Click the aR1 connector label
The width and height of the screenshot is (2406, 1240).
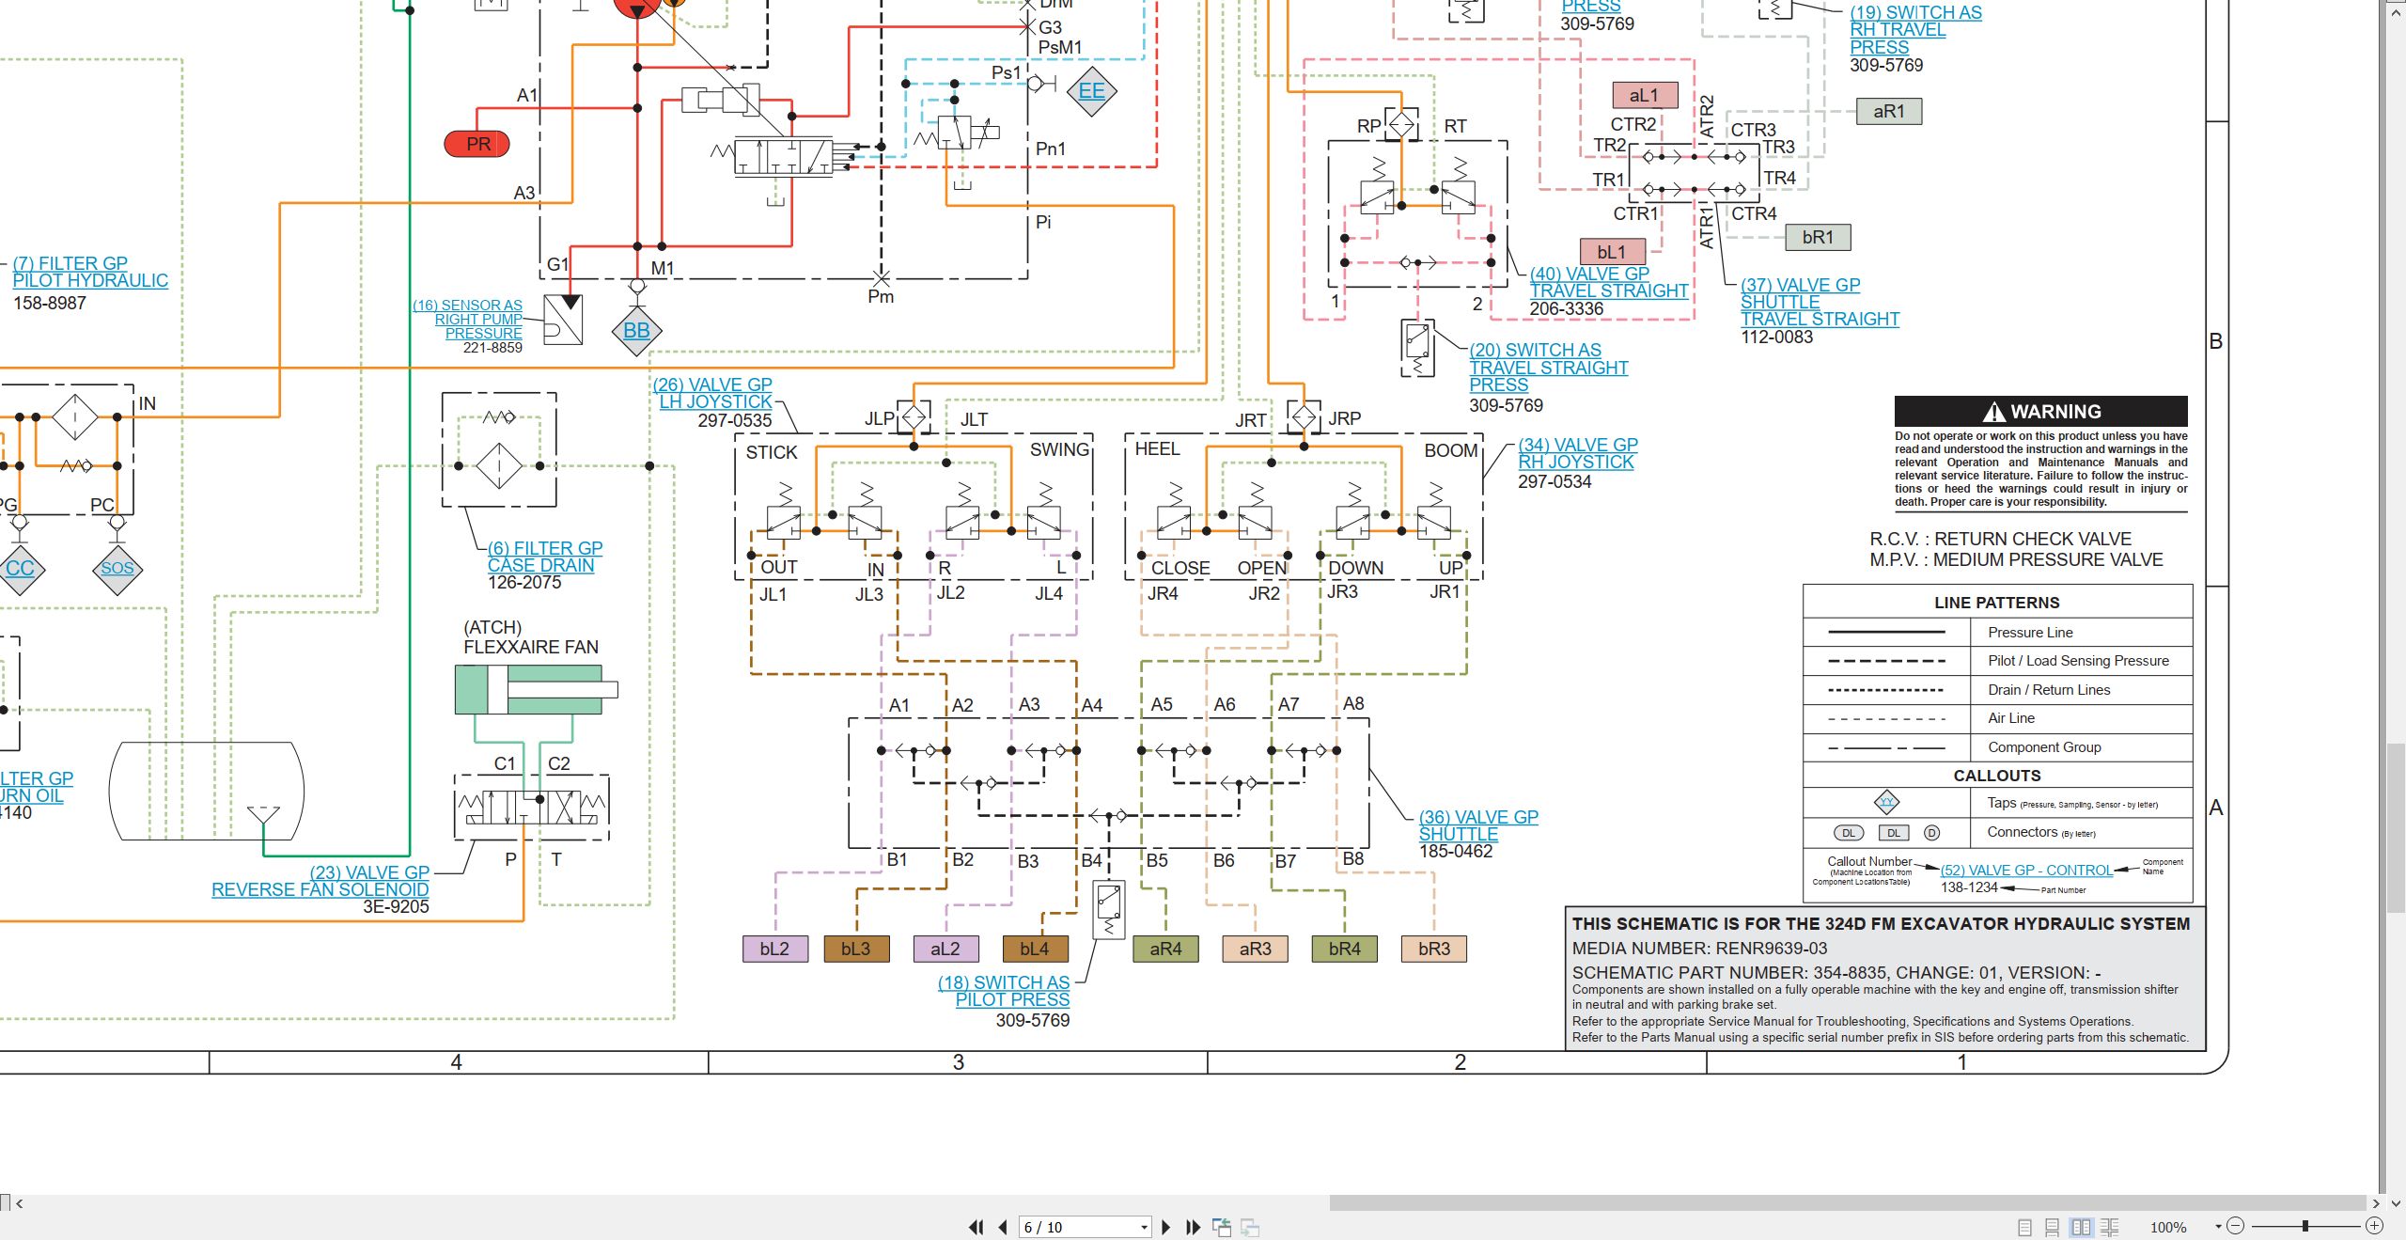tap(1889, 111)
